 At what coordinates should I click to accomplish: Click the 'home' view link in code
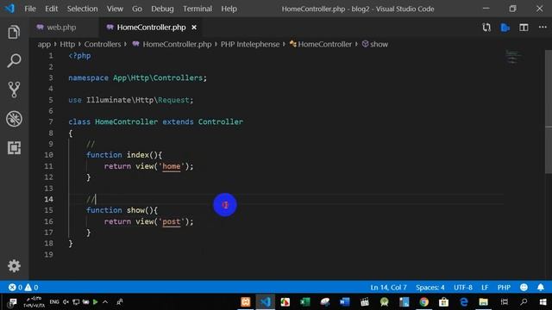click(171, 166)
